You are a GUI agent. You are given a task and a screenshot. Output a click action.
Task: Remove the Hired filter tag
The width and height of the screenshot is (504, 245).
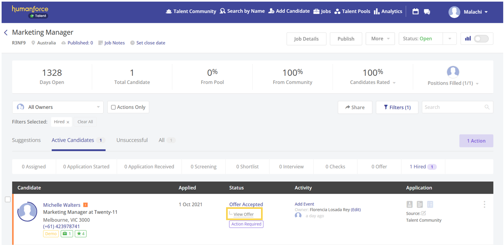(x=68, y=122)
